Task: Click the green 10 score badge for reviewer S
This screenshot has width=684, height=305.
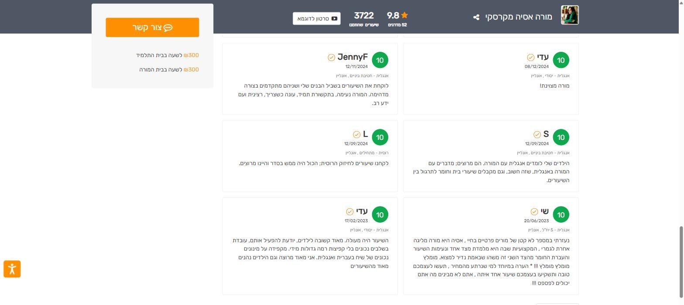Action: (561, 137)
